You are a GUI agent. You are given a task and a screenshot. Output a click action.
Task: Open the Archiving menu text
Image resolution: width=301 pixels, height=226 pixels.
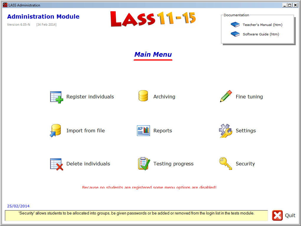click(x=164, y=97)
